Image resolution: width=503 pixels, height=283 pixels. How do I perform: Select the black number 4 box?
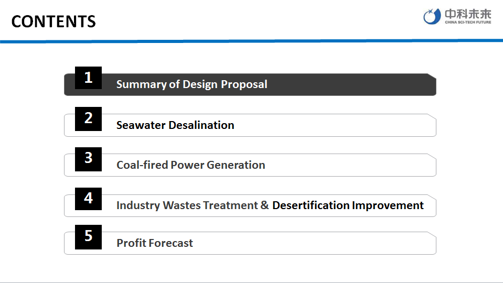click(x=88, y=199)
